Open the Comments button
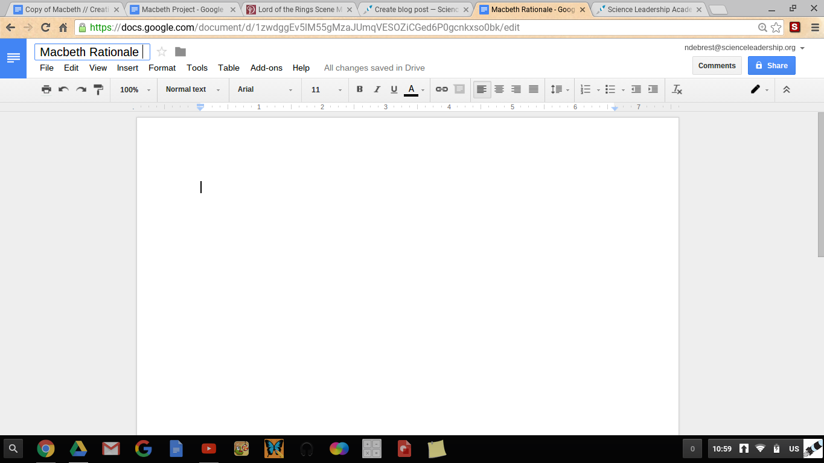Viewport: 824px width, 463px height. 717,66
